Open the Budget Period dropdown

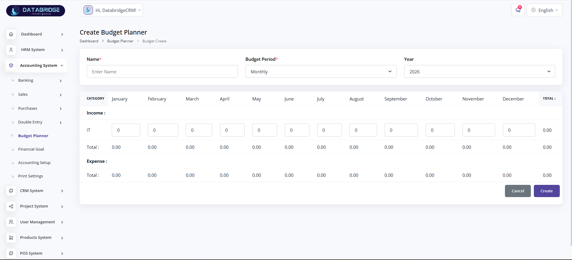321,72
